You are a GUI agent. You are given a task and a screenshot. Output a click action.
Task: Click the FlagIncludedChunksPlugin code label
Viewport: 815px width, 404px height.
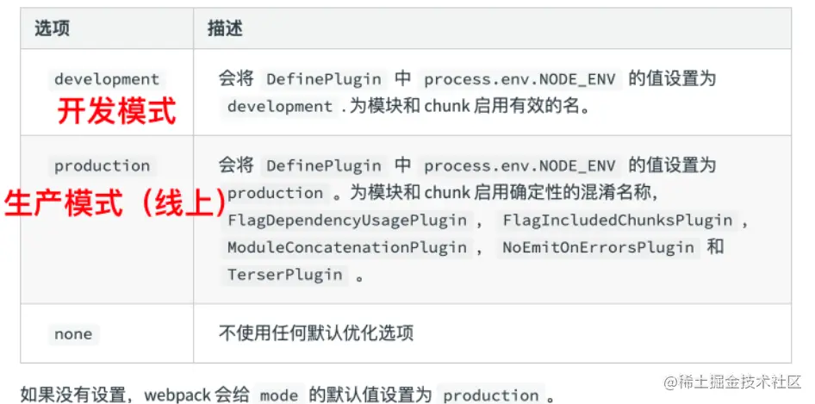(617, 221)
